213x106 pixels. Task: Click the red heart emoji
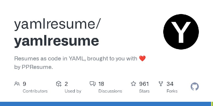[x=142, y=59]
